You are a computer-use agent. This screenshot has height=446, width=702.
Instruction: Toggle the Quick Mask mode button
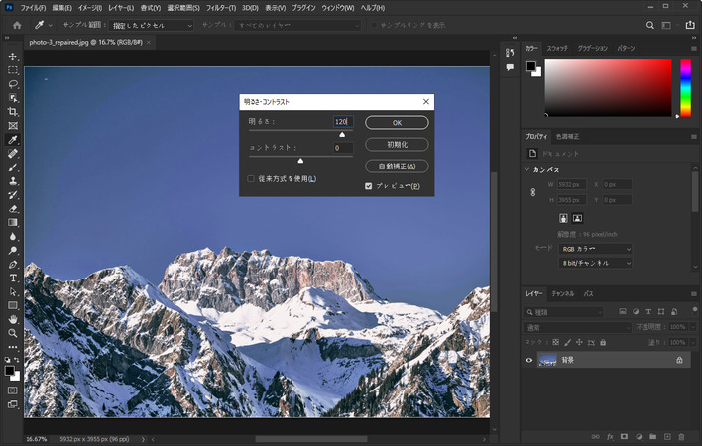(x=13, y=390)
